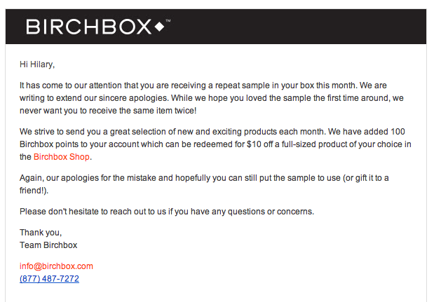Click the "$10" amount in the points paragraph
Screen dimensions: 434x302
[x=254, y=144]
